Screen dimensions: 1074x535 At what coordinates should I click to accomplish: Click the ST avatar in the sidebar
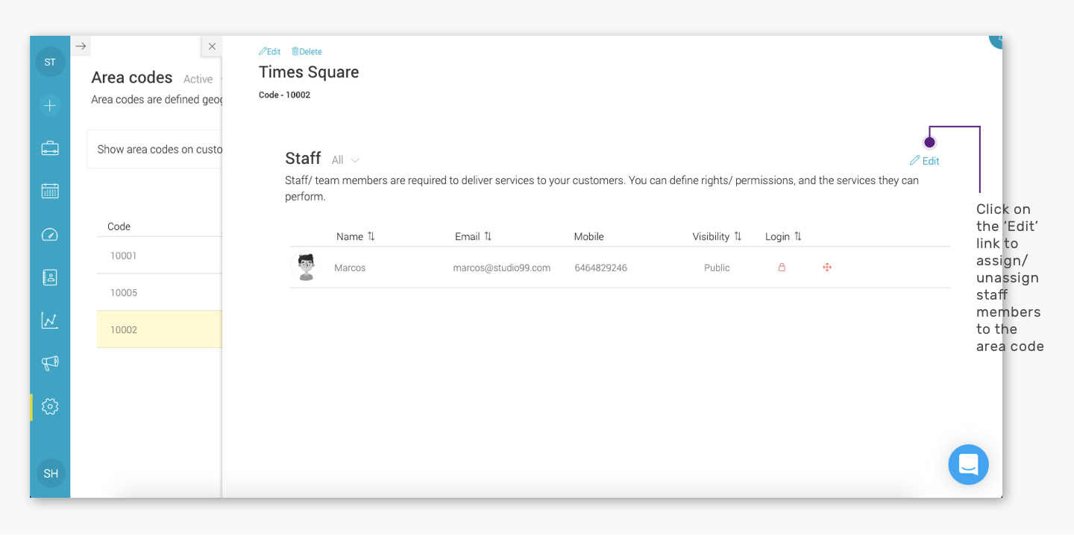[x=50, y=62]
